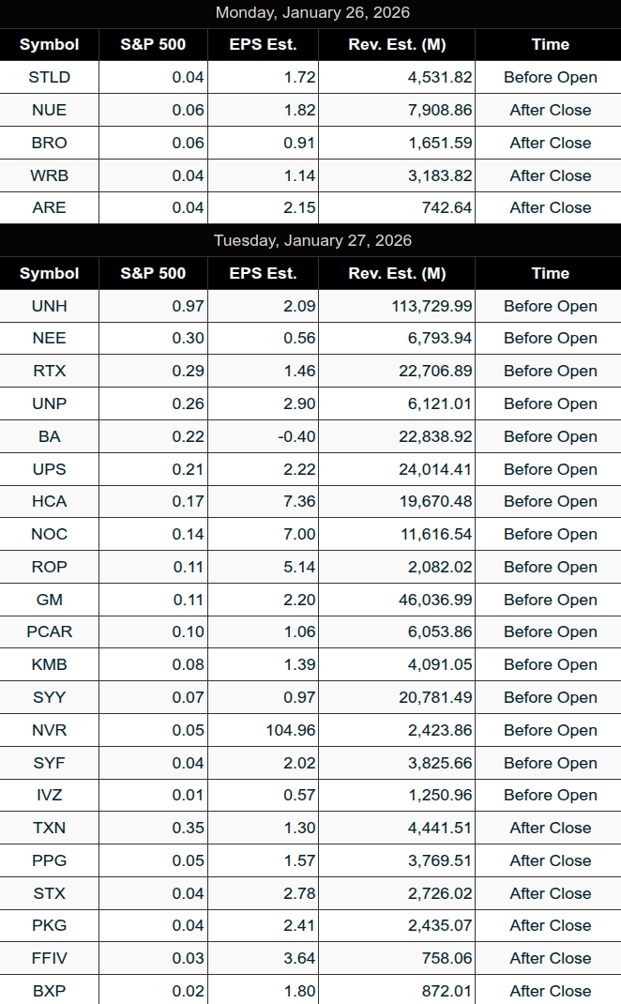Select the STLD ticker symbol
The width and height of the screenshot is (621, 1004).
tap(49, 77)
